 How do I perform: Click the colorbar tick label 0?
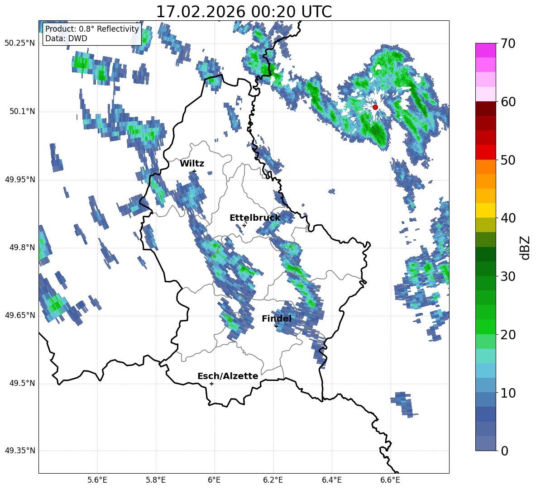tap(504, 451)
